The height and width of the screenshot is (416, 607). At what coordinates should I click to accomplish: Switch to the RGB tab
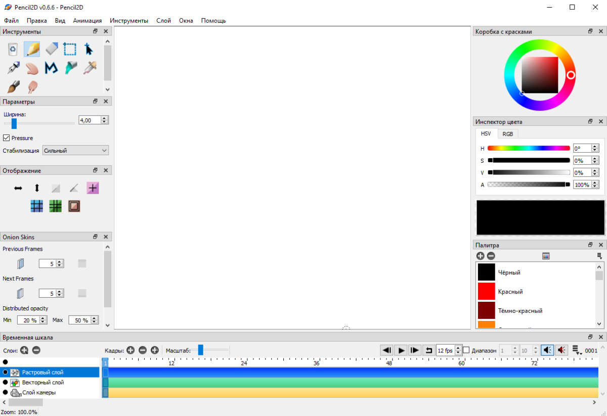coord(508,134)
